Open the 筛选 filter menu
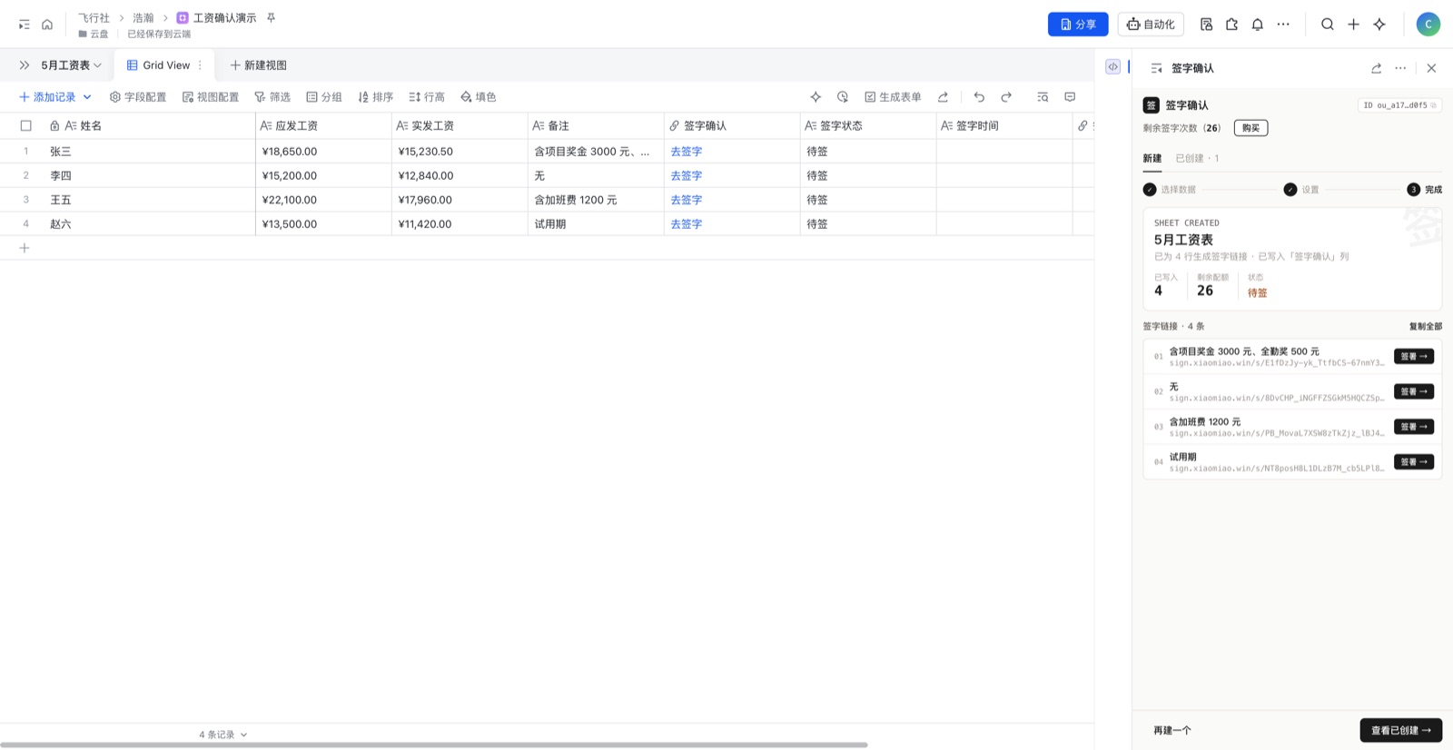The width and height of the screenshot is (1453, 750). click(x=272, y=97)
